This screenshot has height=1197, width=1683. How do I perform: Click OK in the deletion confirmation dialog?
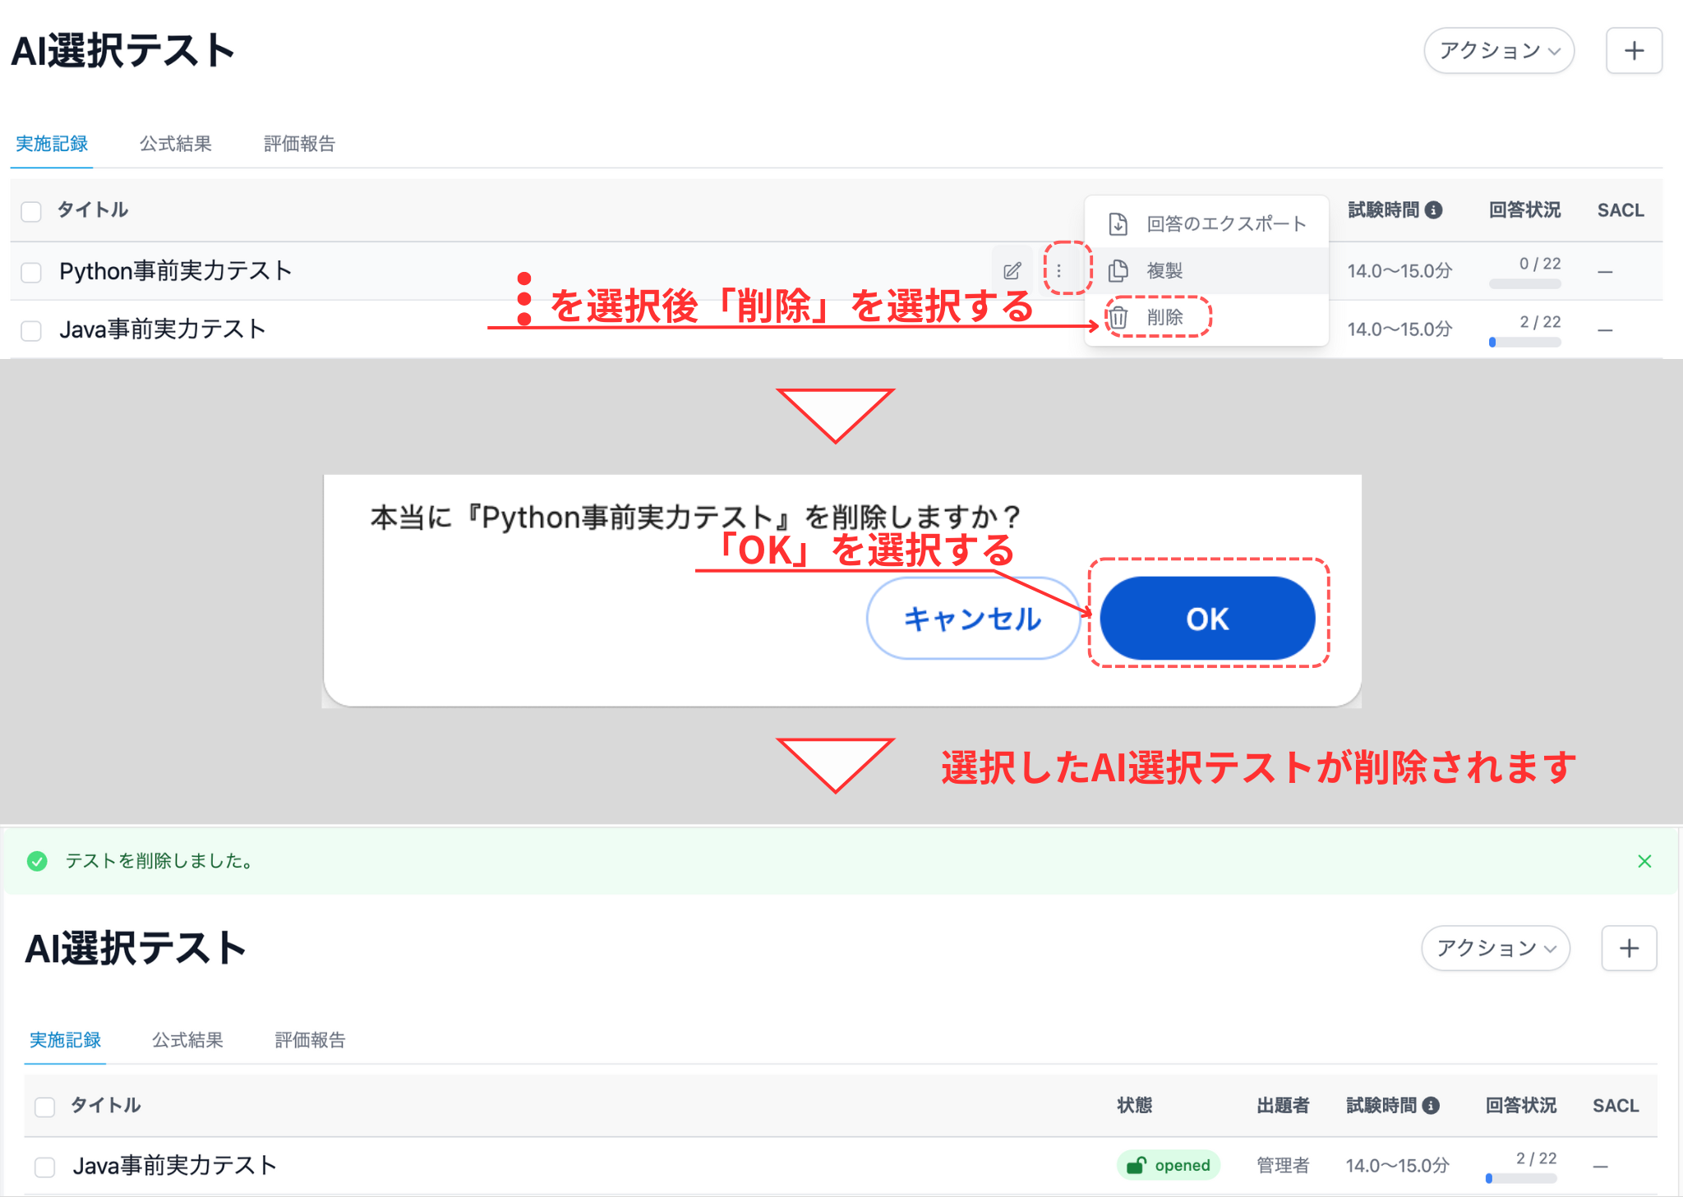(x=1206, y=619)
